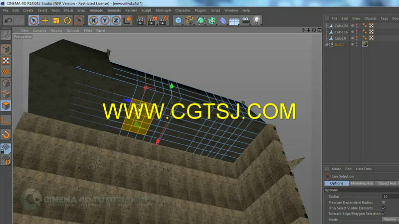Click the Radius value field
The width and height of the screenshot is (399, 224).
(391, 196)
